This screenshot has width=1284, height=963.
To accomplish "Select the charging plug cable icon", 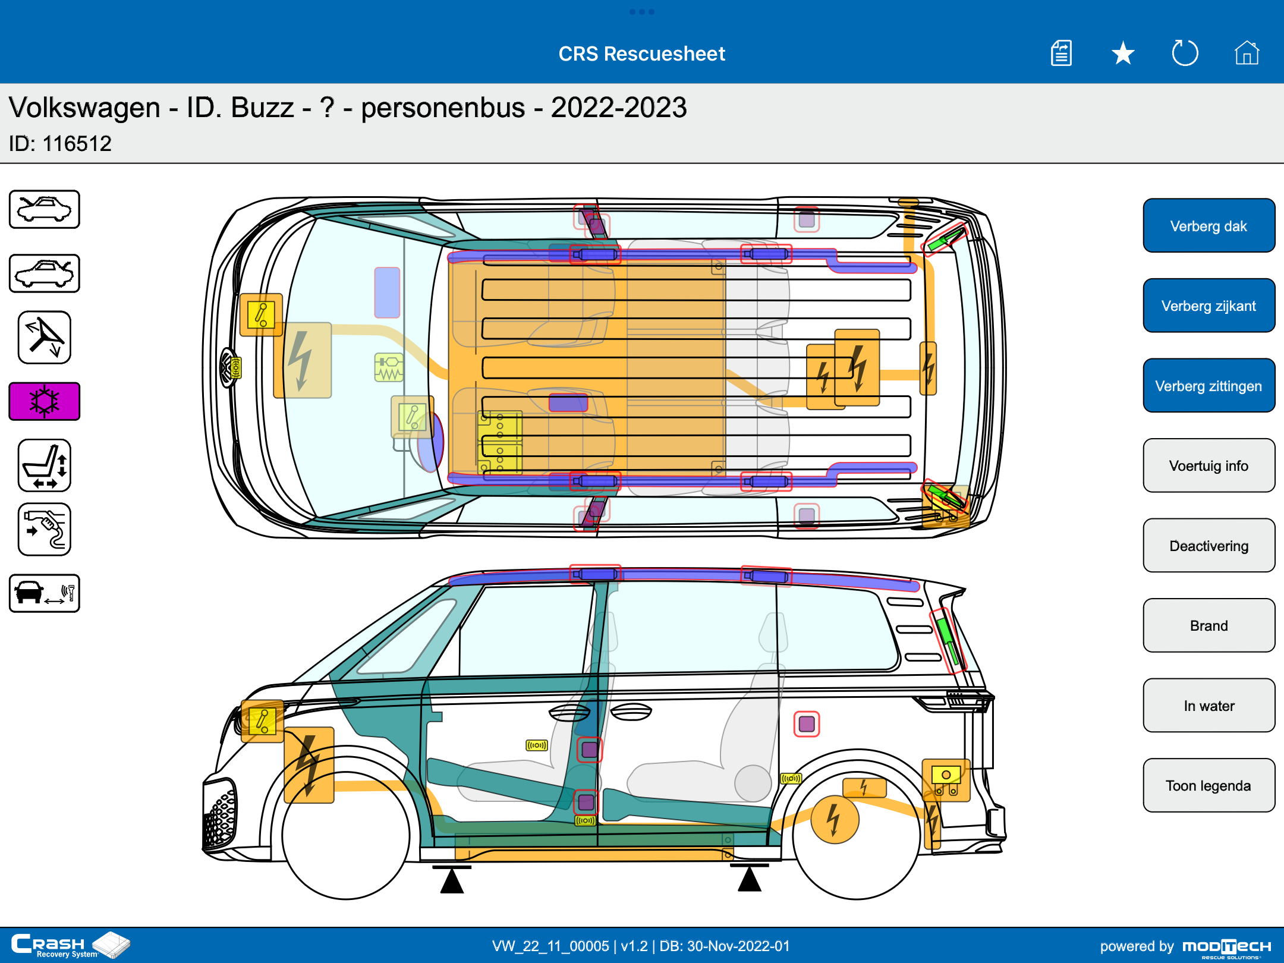I will click(45, 530).
